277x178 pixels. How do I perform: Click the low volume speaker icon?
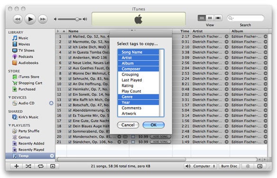pyautogui.click(x=55, y=19)
